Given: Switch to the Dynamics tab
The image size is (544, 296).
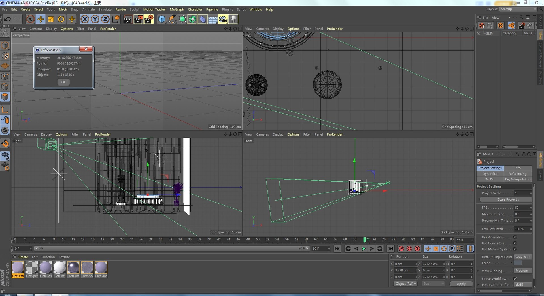Looking at the screenshot, I should [490, 174].
